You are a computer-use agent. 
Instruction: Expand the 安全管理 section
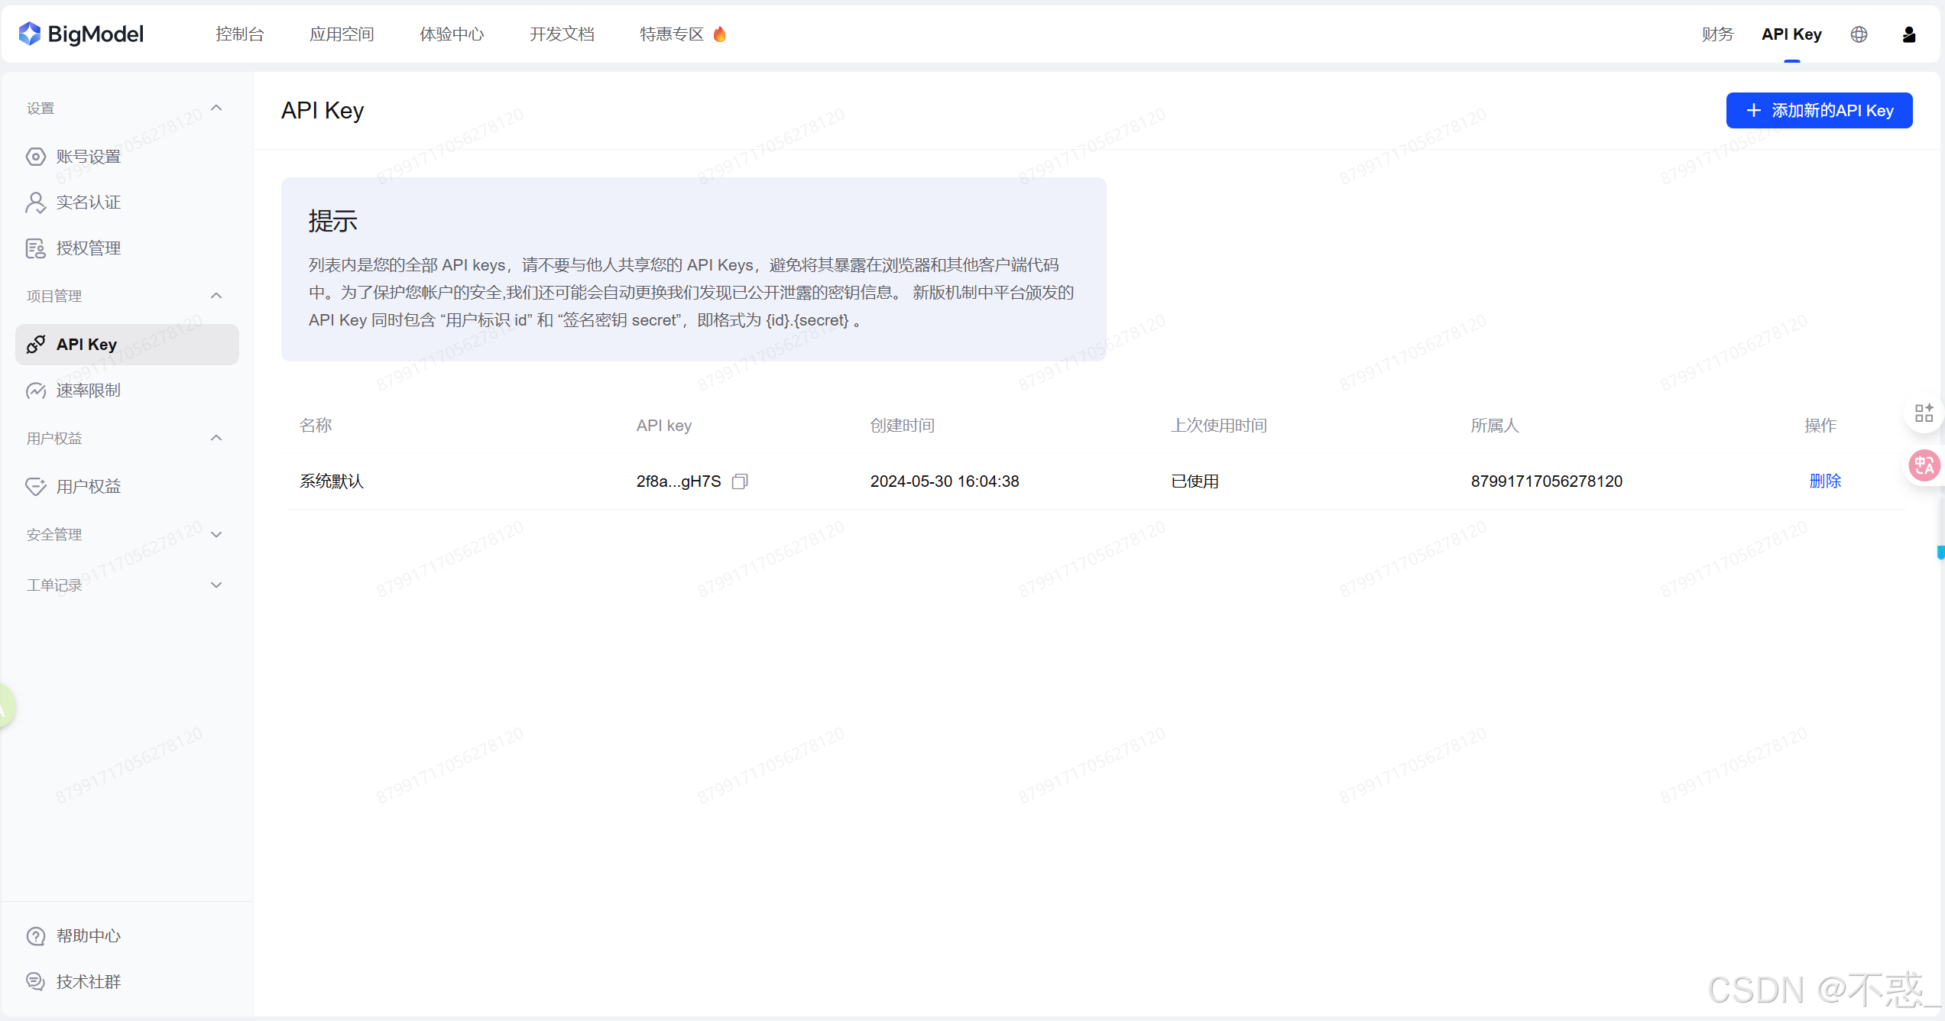(216, 534)
